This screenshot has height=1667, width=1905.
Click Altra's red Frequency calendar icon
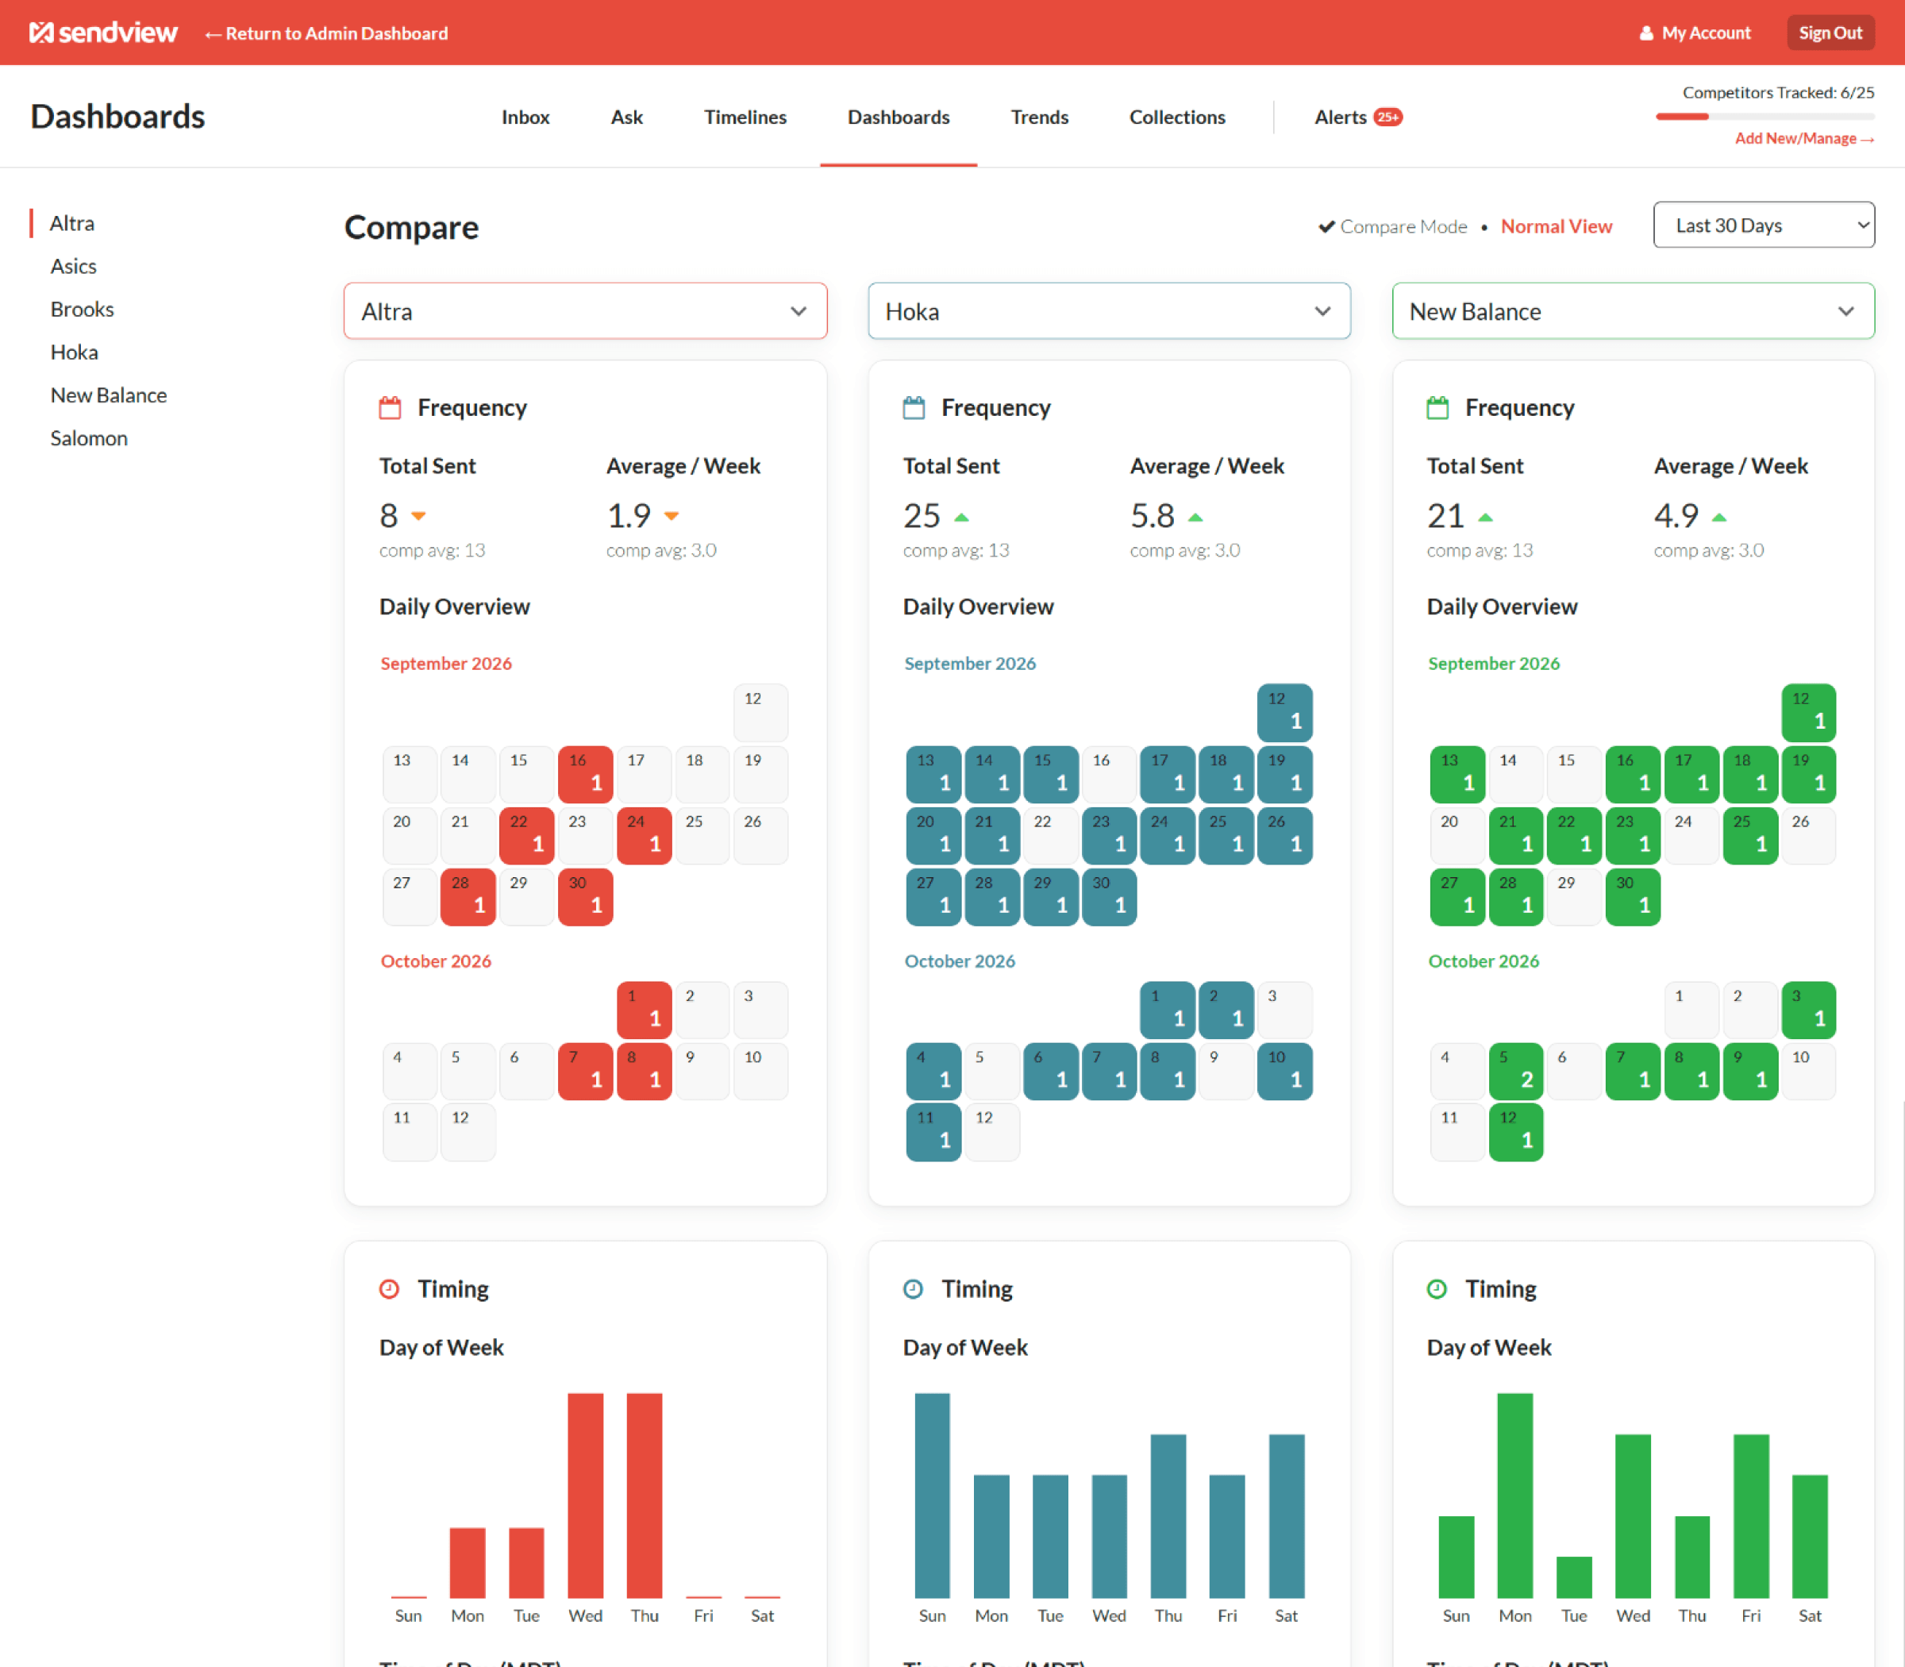pyautogui.click(x=390, y=407)
